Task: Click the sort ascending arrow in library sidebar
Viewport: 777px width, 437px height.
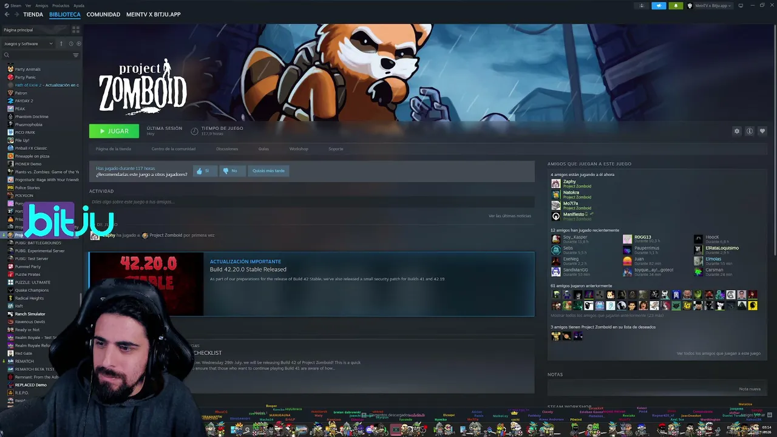Action: click(61, 44)
